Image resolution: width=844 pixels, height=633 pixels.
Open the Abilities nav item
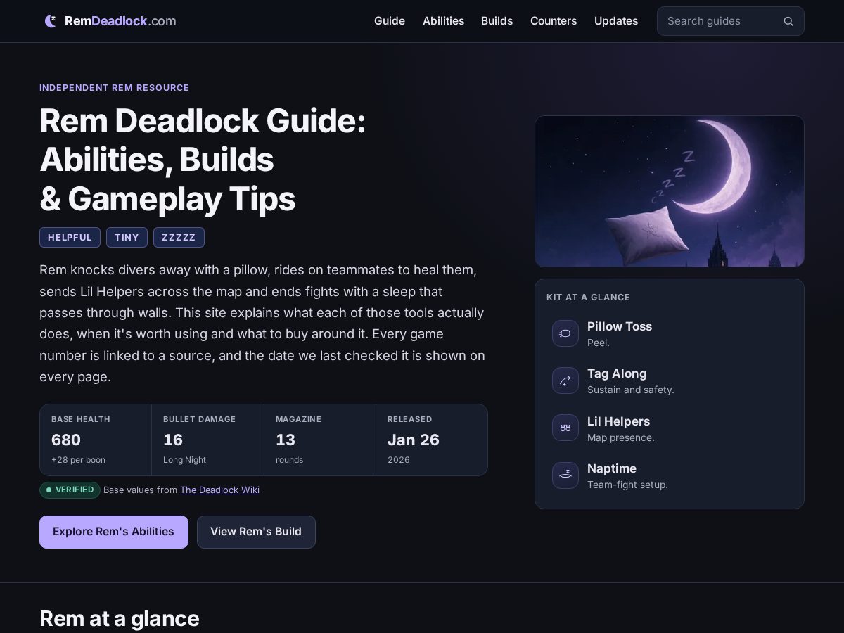click(x=443, y=21)
